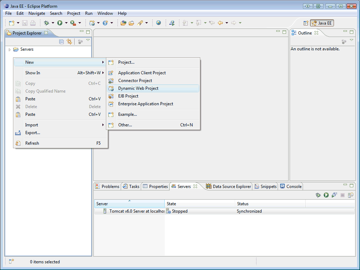Debug the server from the Servers view toolbar
Image resolution: width=360 pixels, height=270 pixels.
318,195
